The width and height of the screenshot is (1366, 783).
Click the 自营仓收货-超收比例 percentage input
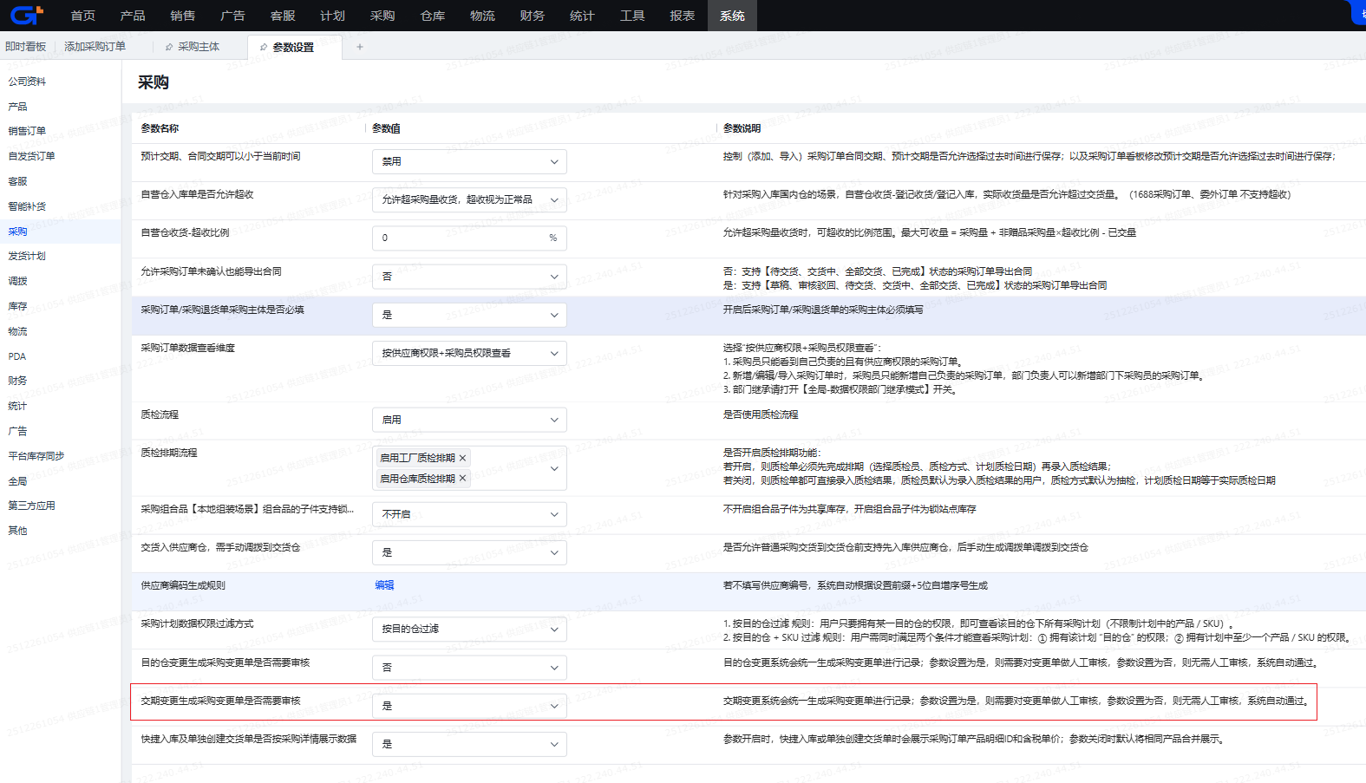point(460,238)
